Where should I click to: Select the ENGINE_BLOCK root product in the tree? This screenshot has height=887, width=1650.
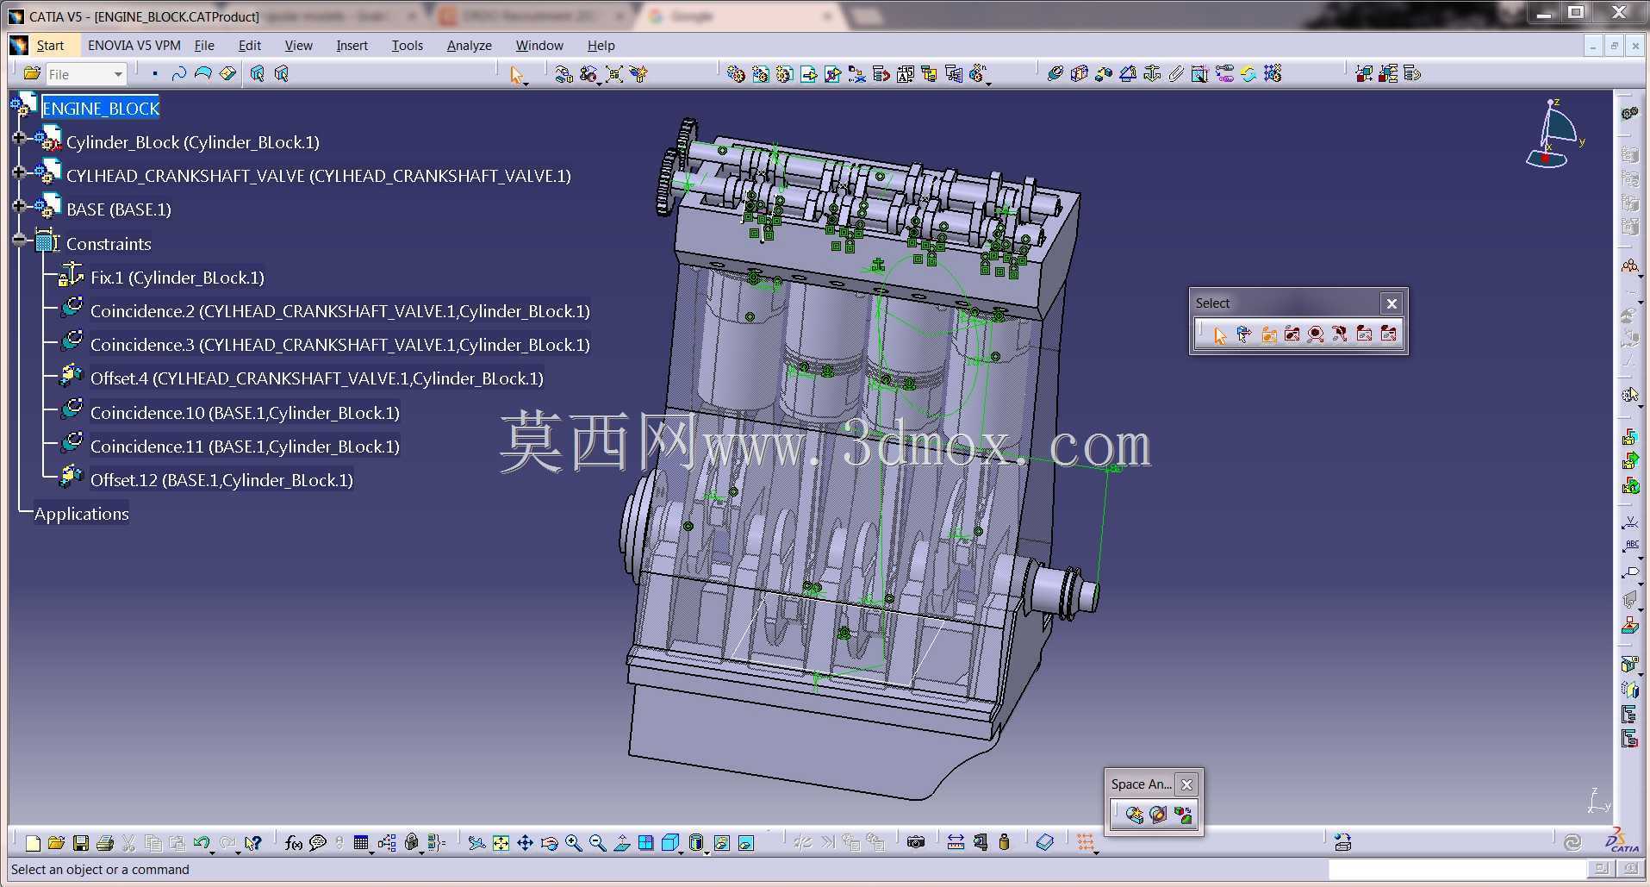101,109
